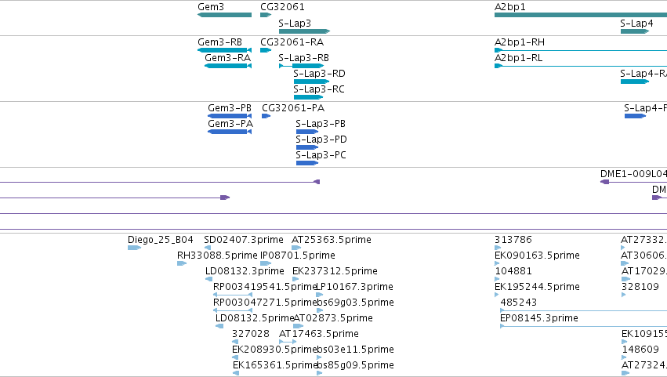Select RP003419541.5prime EST feature

point(233,295)
